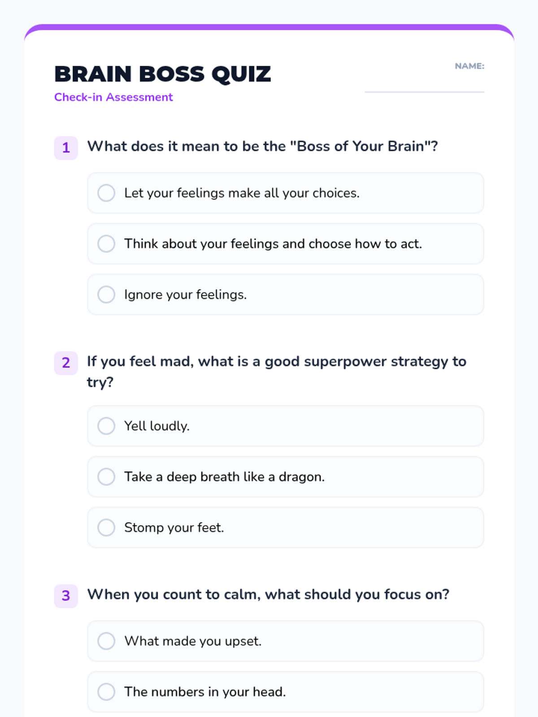Click the question 2 number badge
Viewport: 538px width, 717px height.
coord(66,363)
